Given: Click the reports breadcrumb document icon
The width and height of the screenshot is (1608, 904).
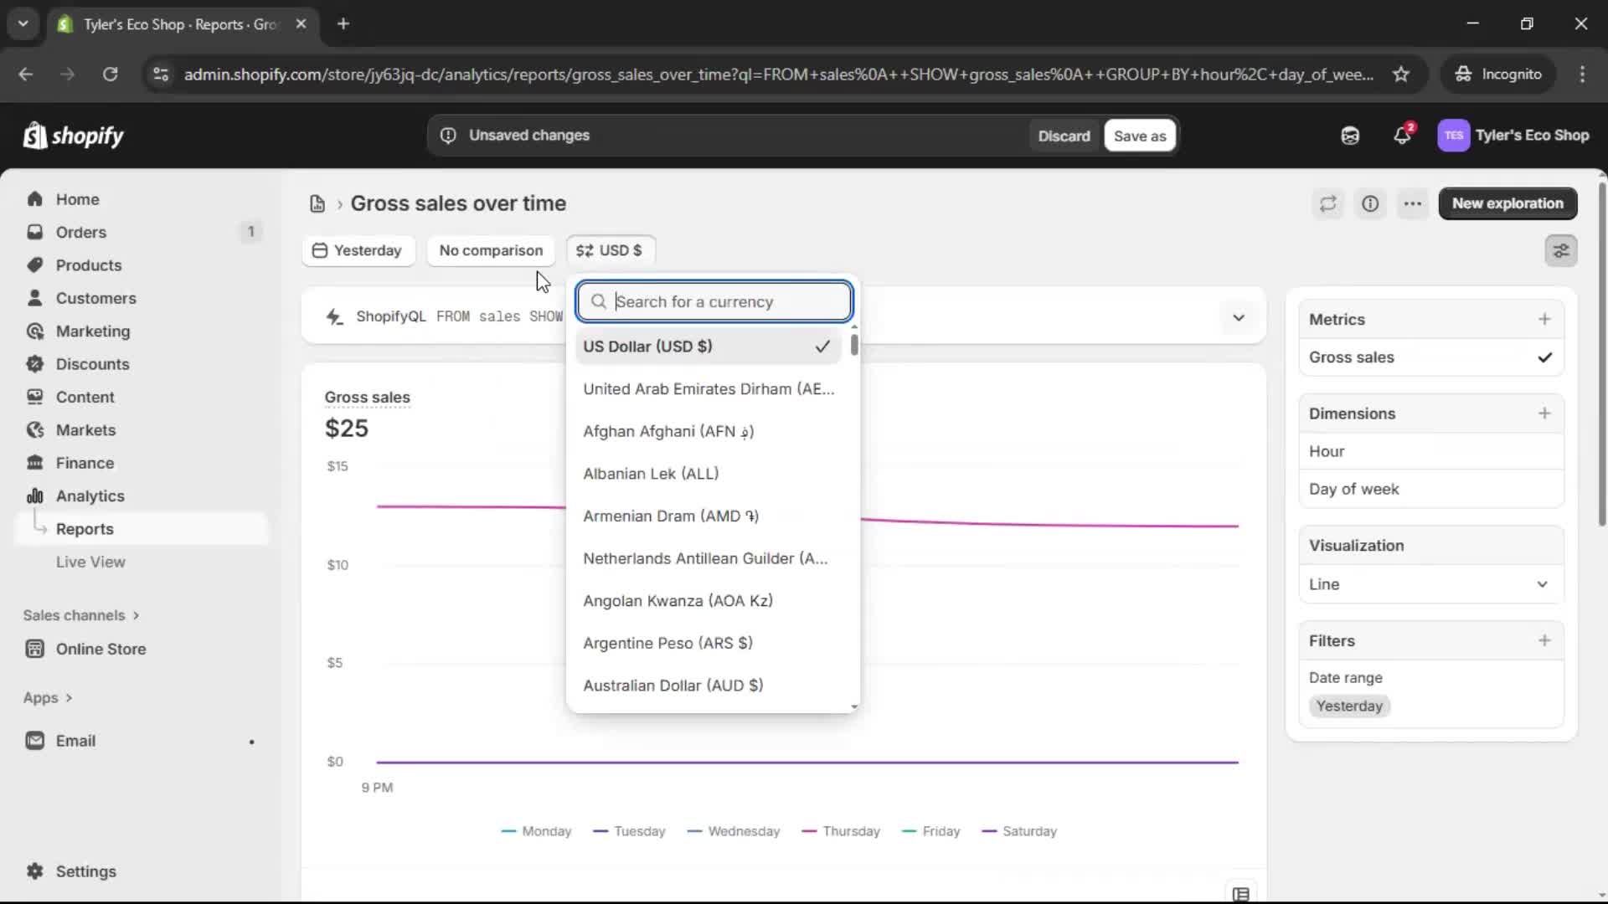Looking at the screenshot, I should [317, 203].
